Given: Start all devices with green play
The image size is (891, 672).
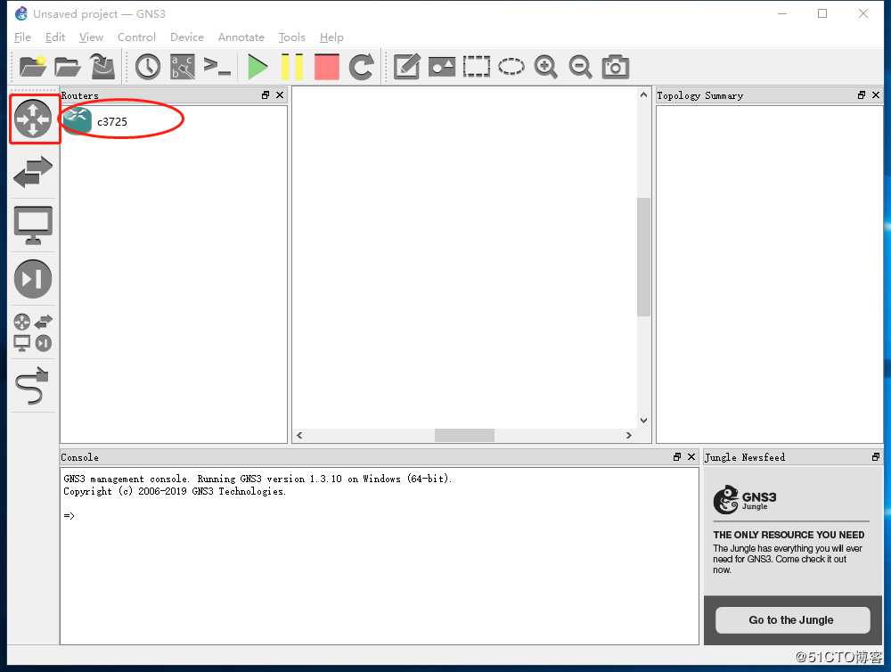Looking at the screenshot, I should point(257,67).
